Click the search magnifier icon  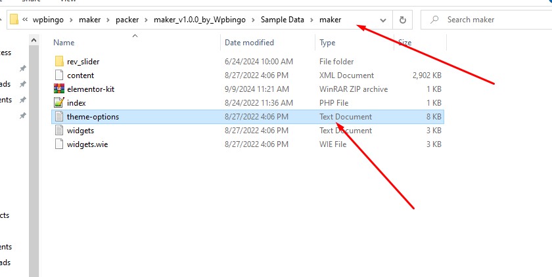coord(435,20)
